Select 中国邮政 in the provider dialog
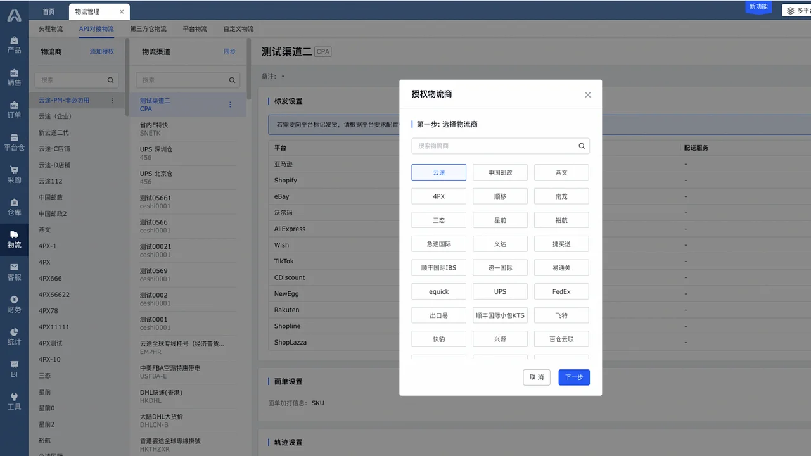811x456 pixels. click(x=500, y=172)
